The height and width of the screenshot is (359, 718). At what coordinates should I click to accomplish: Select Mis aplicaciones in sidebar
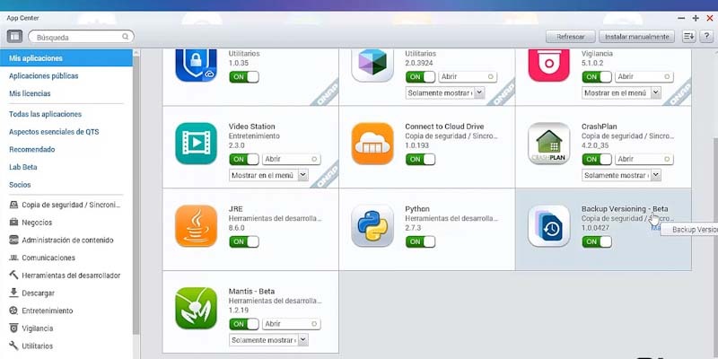[66, 58]
